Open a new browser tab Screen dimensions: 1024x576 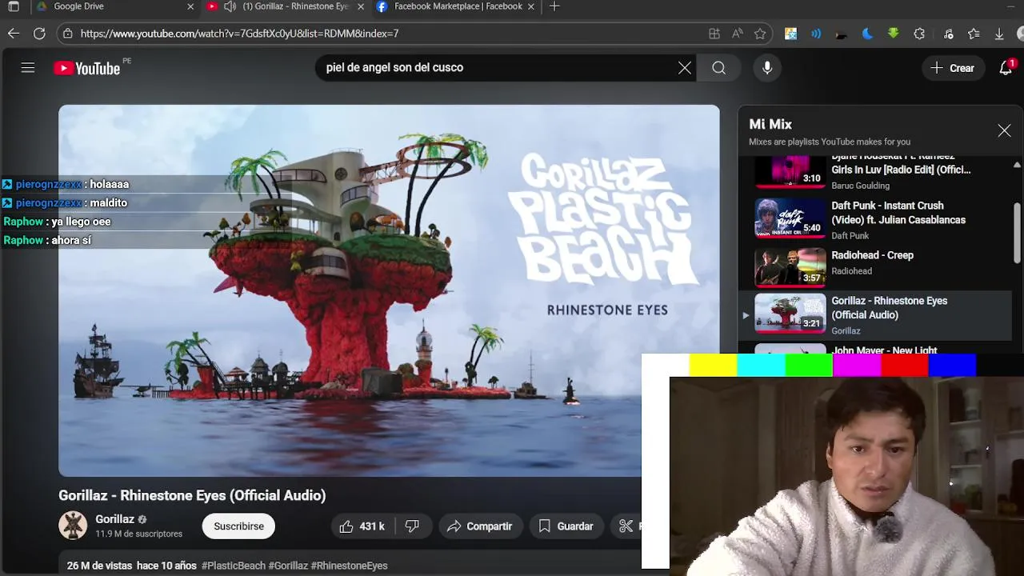554,6
